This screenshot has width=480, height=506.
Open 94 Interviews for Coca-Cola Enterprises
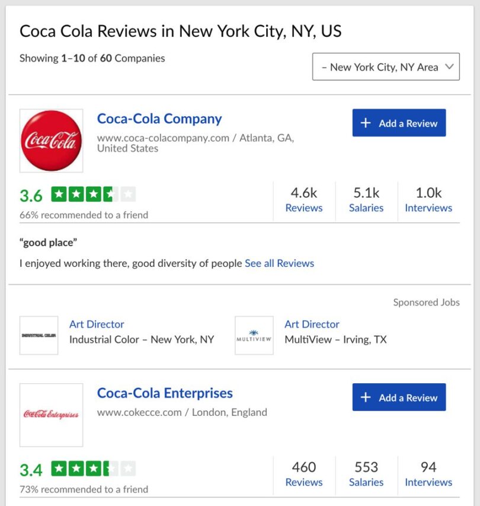coord(428,475)
